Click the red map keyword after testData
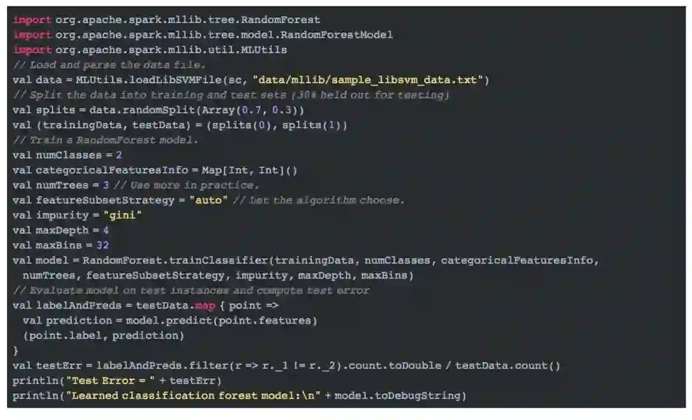The height and width of the screenshot is (420, 692). (205, 306)
